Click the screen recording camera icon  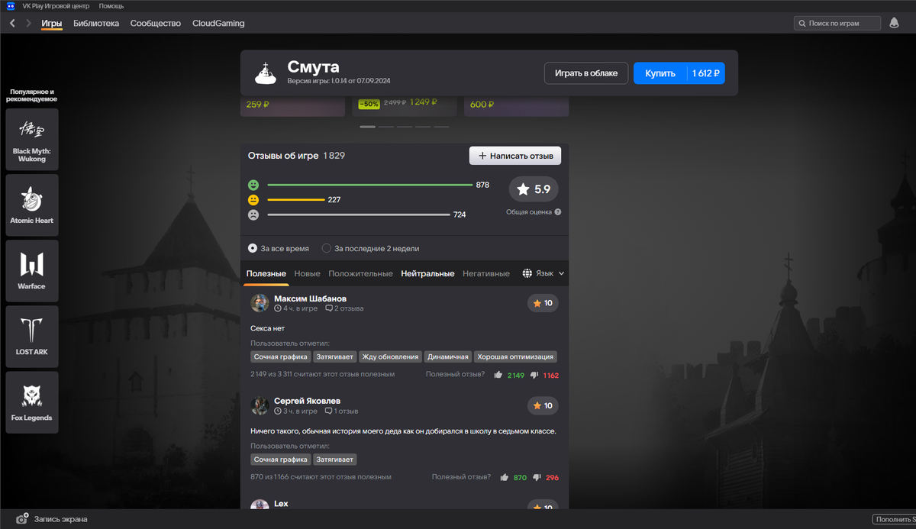(x=23, y=519)
